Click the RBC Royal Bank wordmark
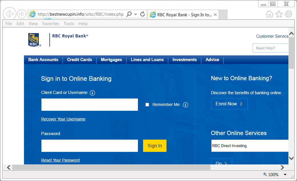The height and width of the screenshot is (181, 297). [70, 36]
